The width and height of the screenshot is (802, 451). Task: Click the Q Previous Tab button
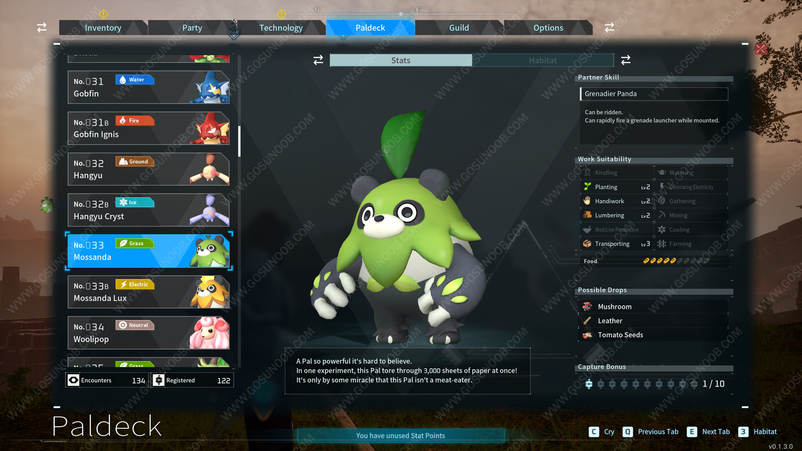click(x=650, y=432)
